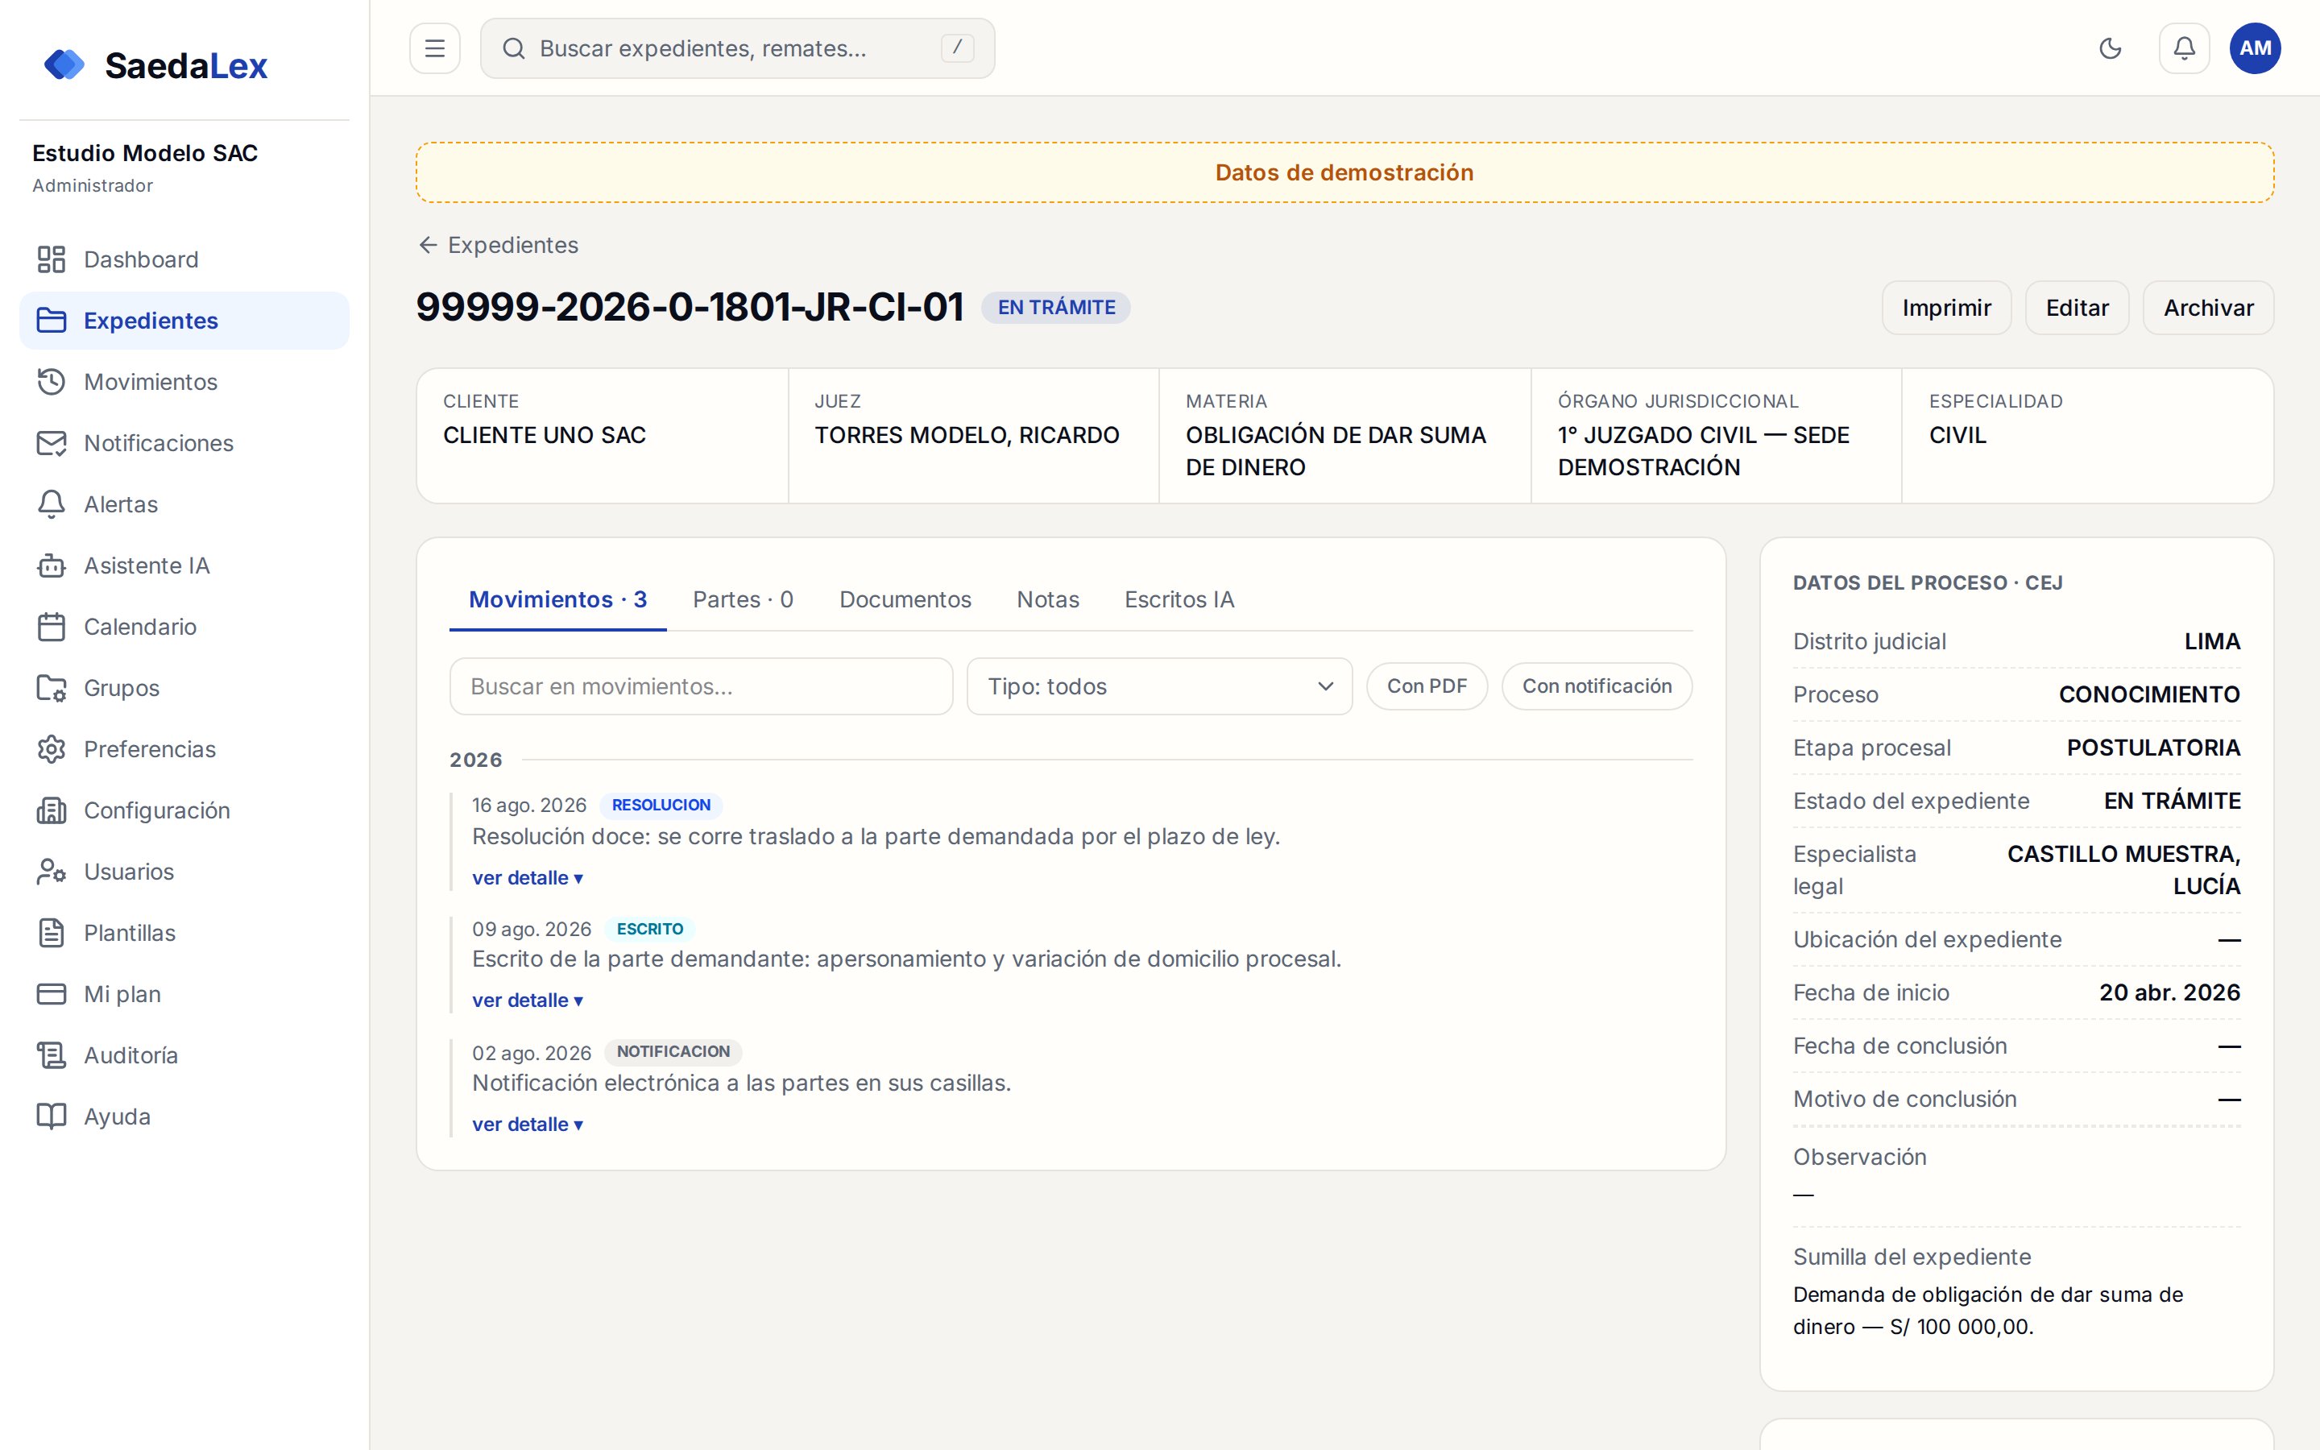Click the Editar button
The width and height of the screenshot is (2320, 1450).
click(2077, 308)
